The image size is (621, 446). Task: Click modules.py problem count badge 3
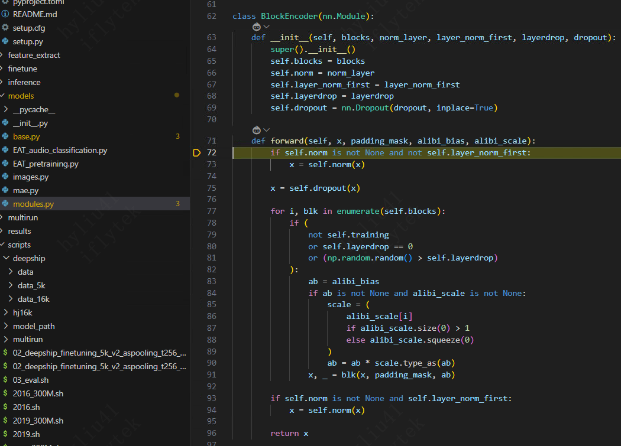(x=177, y=203)
